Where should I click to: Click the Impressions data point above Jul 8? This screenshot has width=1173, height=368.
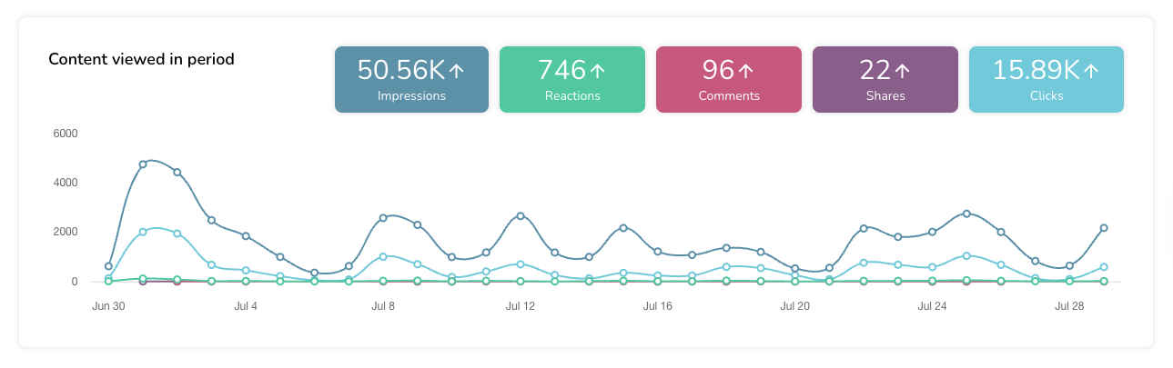tap(383, 218)
